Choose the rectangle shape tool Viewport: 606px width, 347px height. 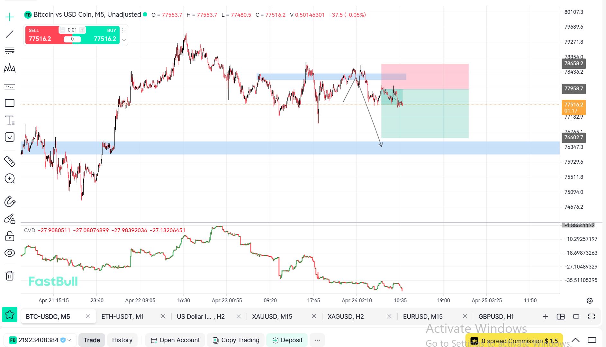[x=10, y=103]
